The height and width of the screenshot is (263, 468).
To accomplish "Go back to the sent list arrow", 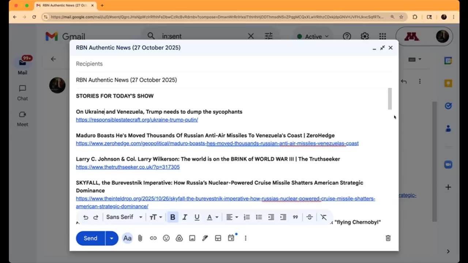I will 53,59.
